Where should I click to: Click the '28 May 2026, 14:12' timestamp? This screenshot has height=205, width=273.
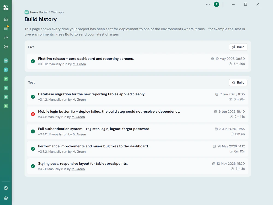coord(231,146)
